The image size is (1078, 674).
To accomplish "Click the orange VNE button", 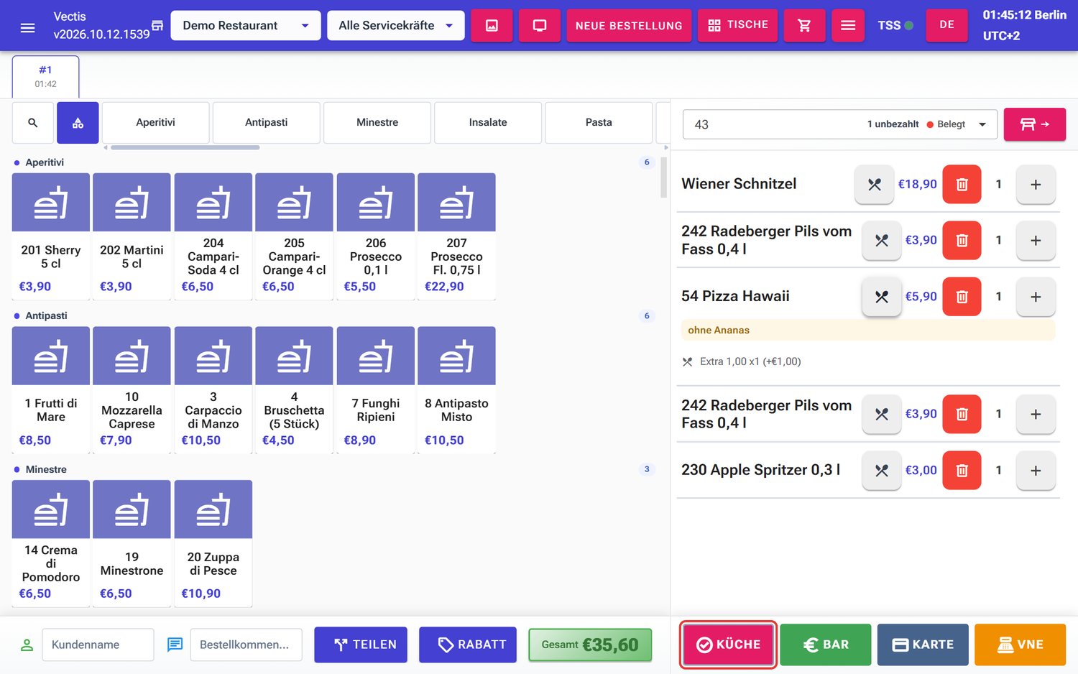I will (1020, 645).
